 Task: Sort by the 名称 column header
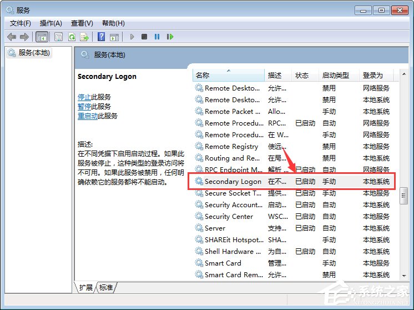coord(229,76)
